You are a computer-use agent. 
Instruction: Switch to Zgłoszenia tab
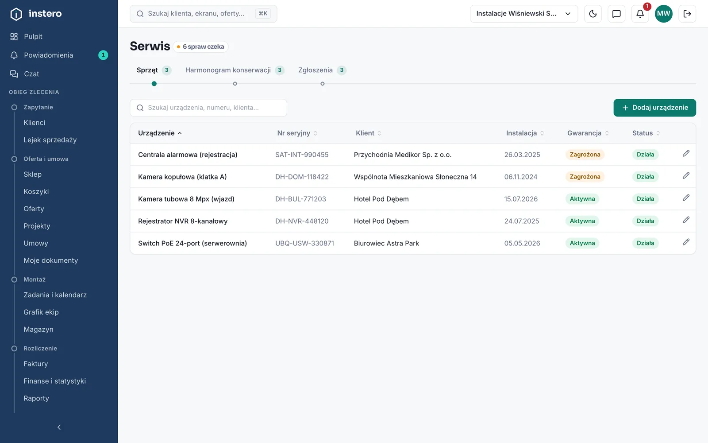tap(322, 70)
